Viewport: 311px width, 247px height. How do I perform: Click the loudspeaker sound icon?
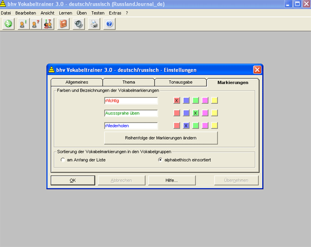(x=79, y=24)
